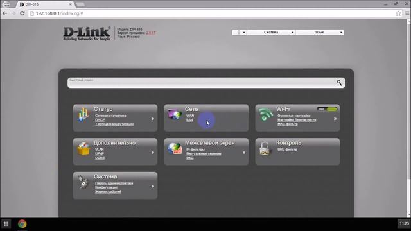Open the Виртуальные серверы link
The width and height of the screenshot is (411, 231).
(204, 153)
